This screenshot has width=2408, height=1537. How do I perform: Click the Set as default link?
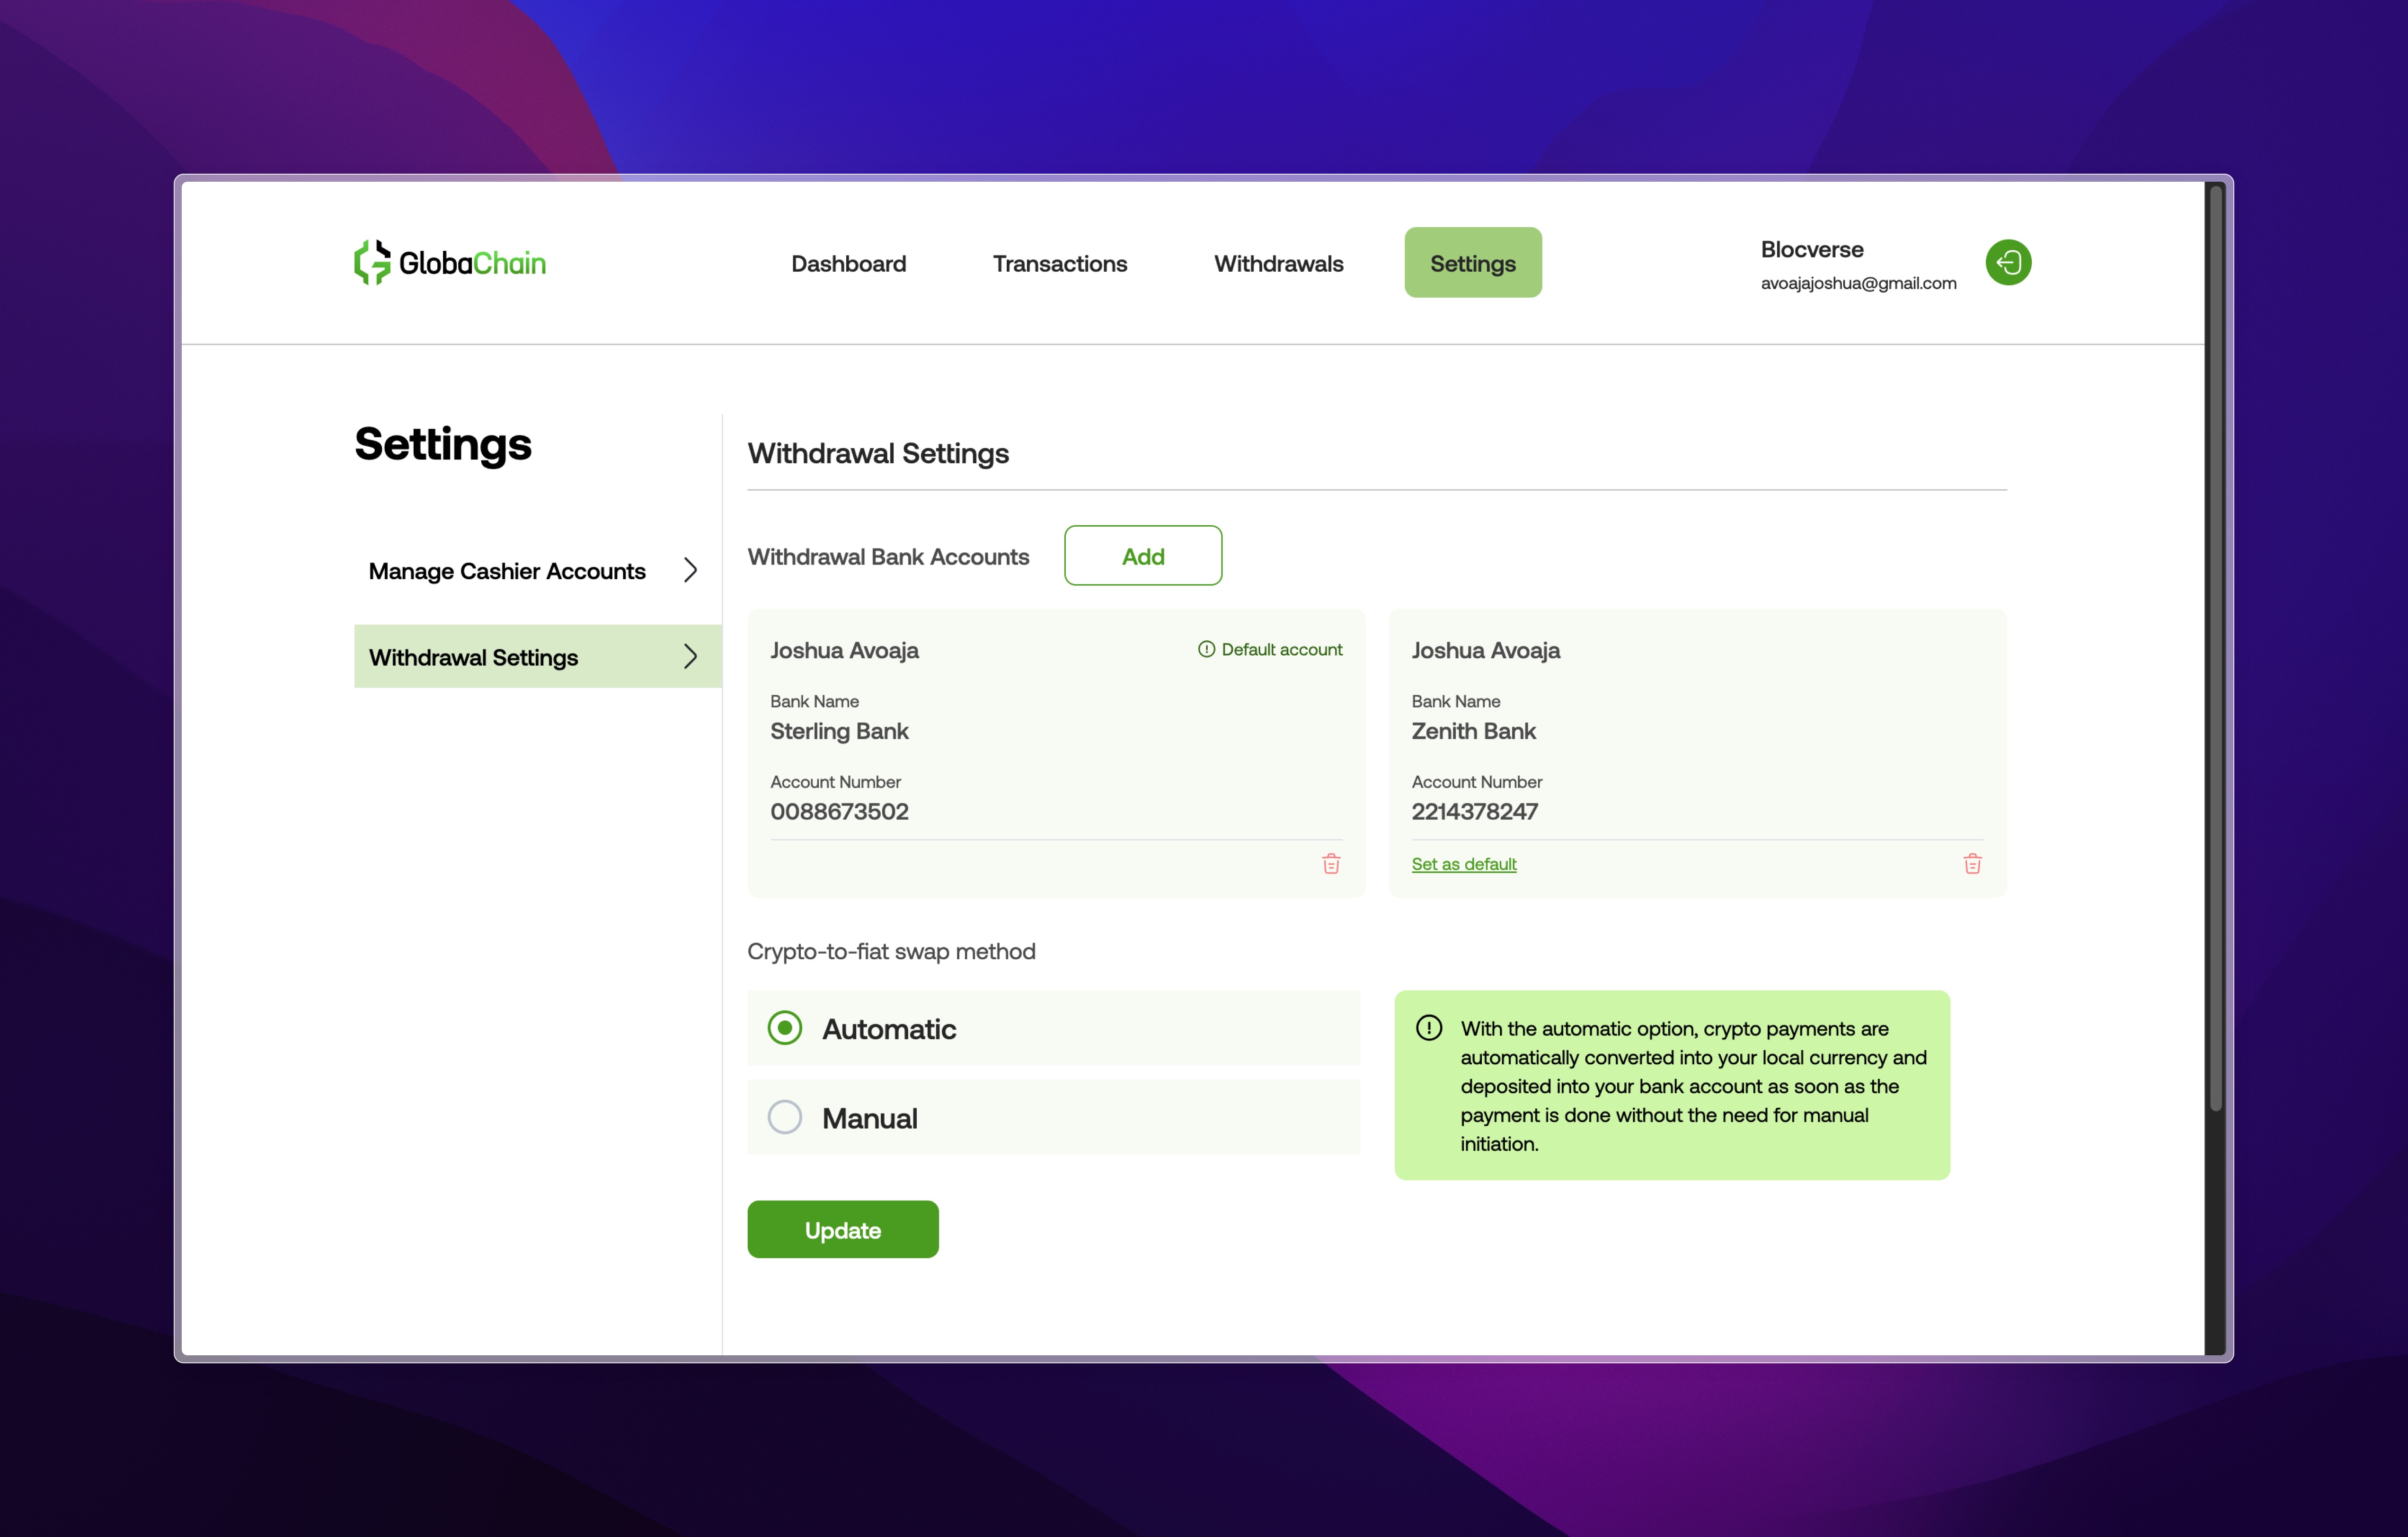pos(1464,864)
